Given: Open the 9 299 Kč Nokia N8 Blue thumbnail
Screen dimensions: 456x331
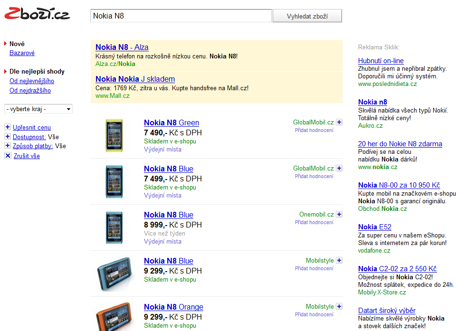Looking at the screenshot, I should click(x=114, y=274).
